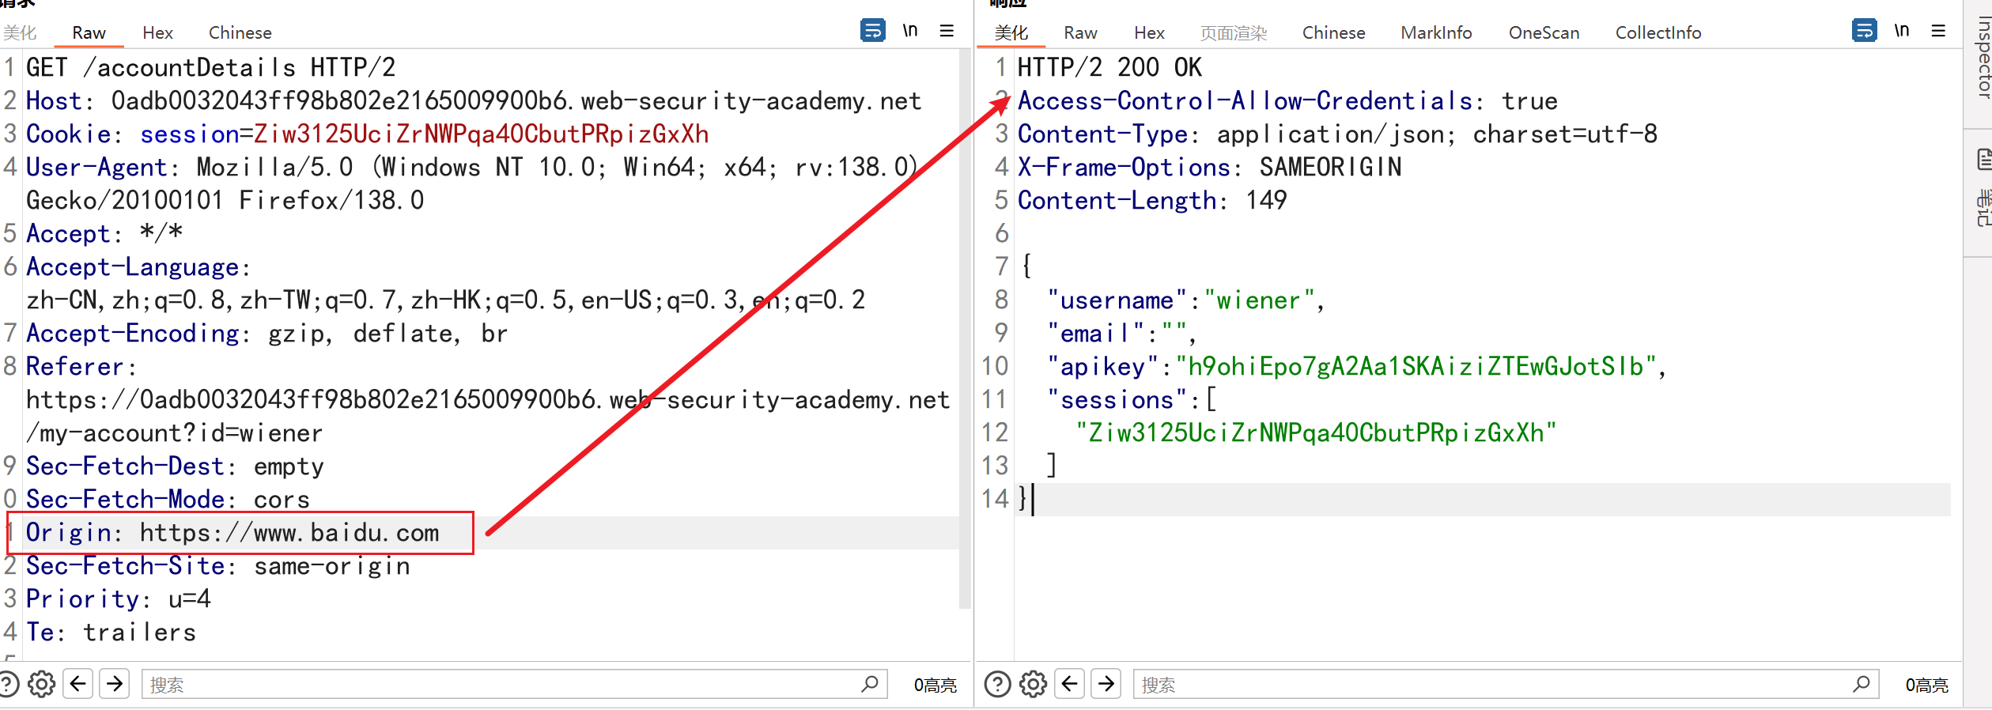The image size is (1992, 710).
Task: Go to next match in request search
Action: (x=115, y=684)
